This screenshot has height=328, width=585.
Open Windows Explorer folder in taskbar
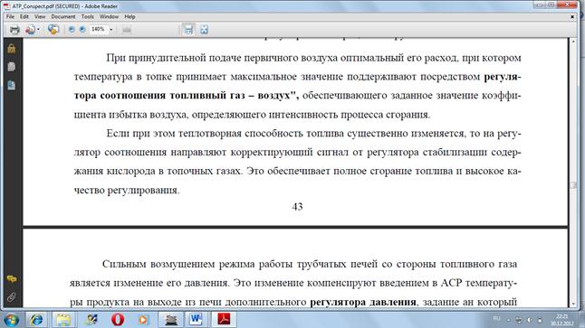[63, 320]
